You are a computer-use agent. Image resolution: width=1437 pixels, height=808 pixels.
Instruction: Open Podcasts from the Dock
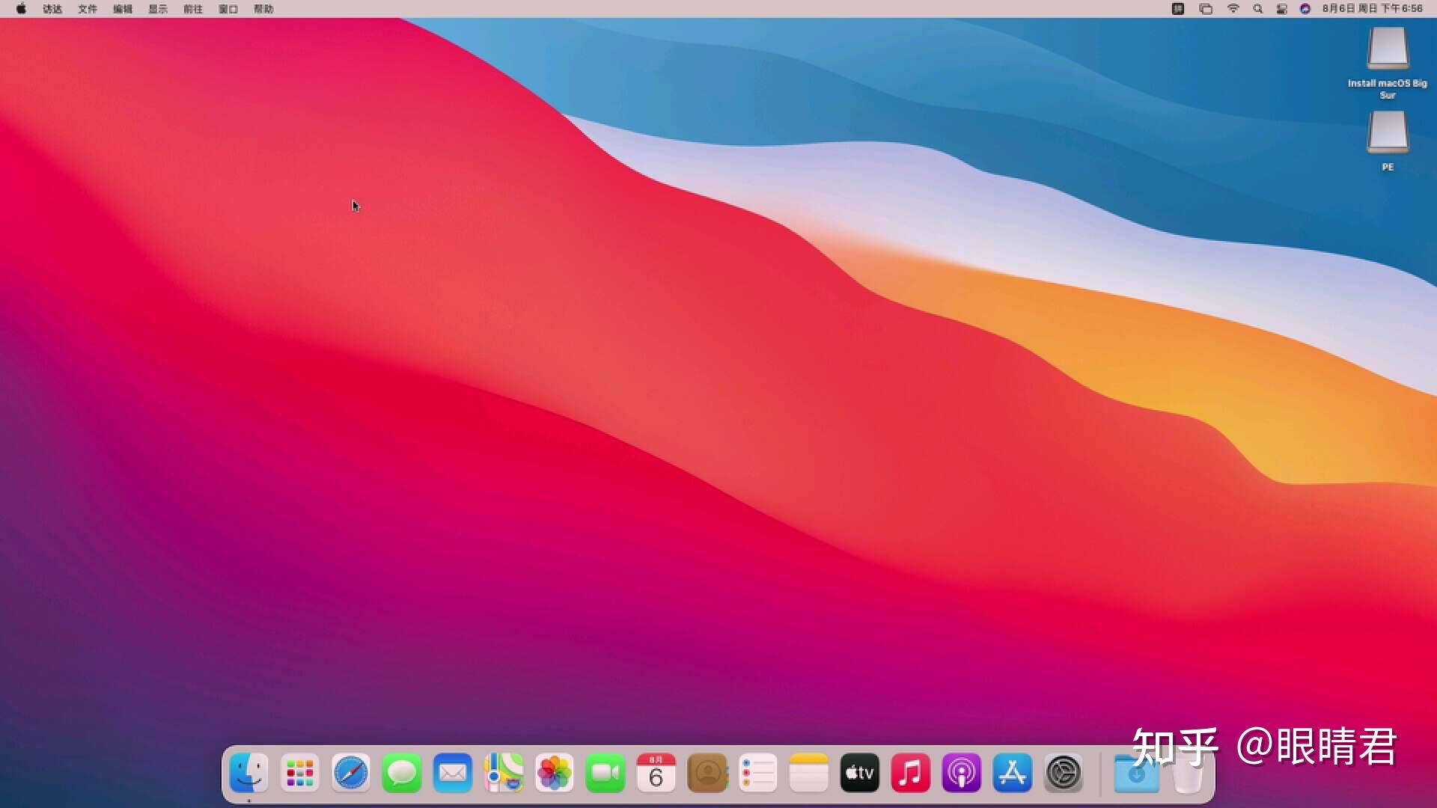(961, 773)
